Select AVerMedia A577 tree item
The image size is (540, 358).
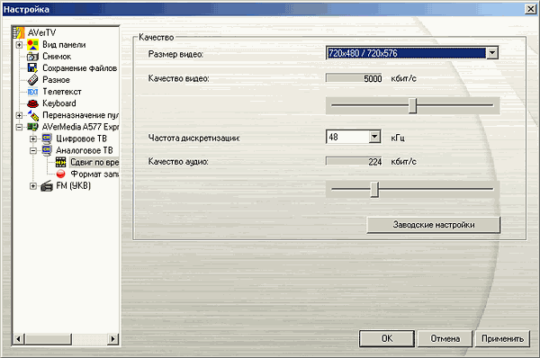pyautogui.click(x=80, y=127)
